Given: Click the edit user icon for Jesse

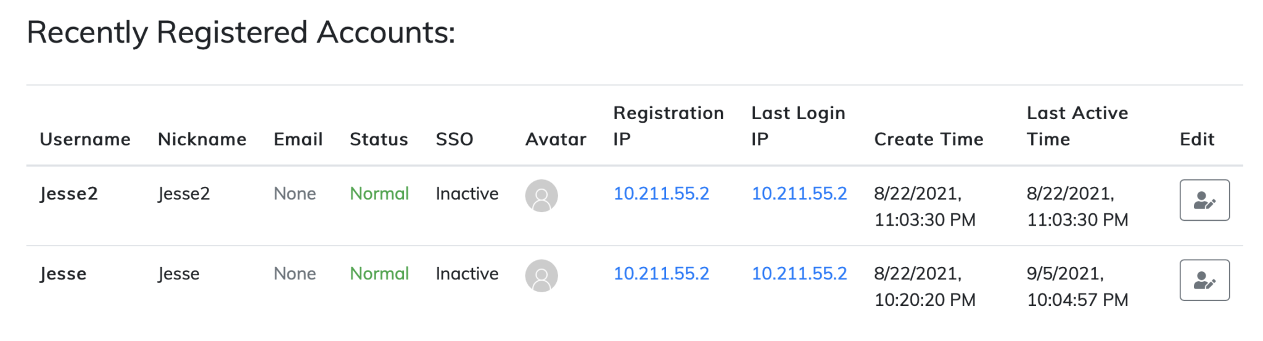Looking at the screenshot, I should (1204, 281).
